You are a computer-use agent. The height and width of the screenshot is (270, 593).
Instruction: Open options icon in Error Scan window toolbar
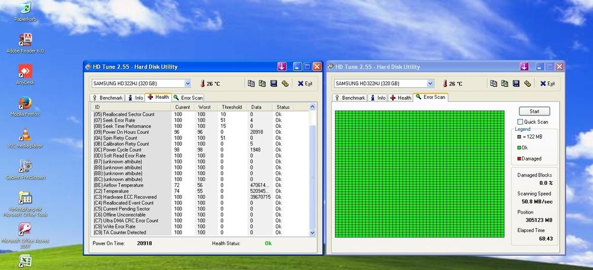coord(527,84)
